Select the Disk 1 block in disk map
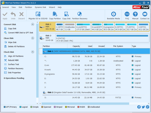This screenshot has height=113, width=151. (x=47, y=27)
